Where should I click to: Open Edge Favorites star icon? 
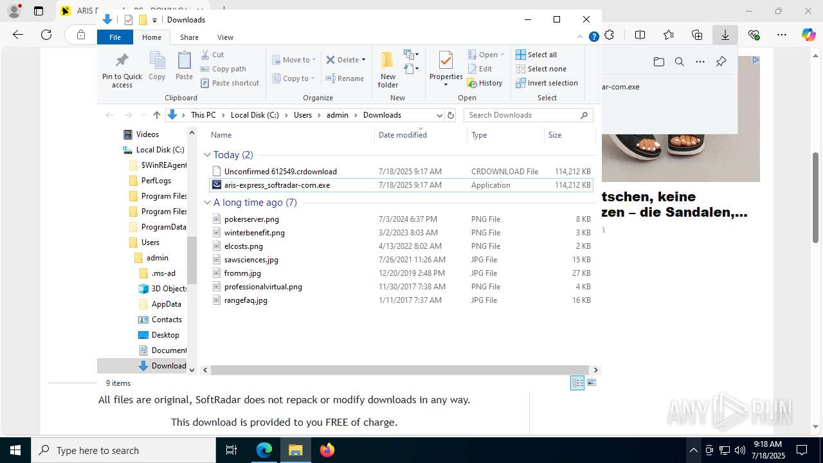click(669, 35)
